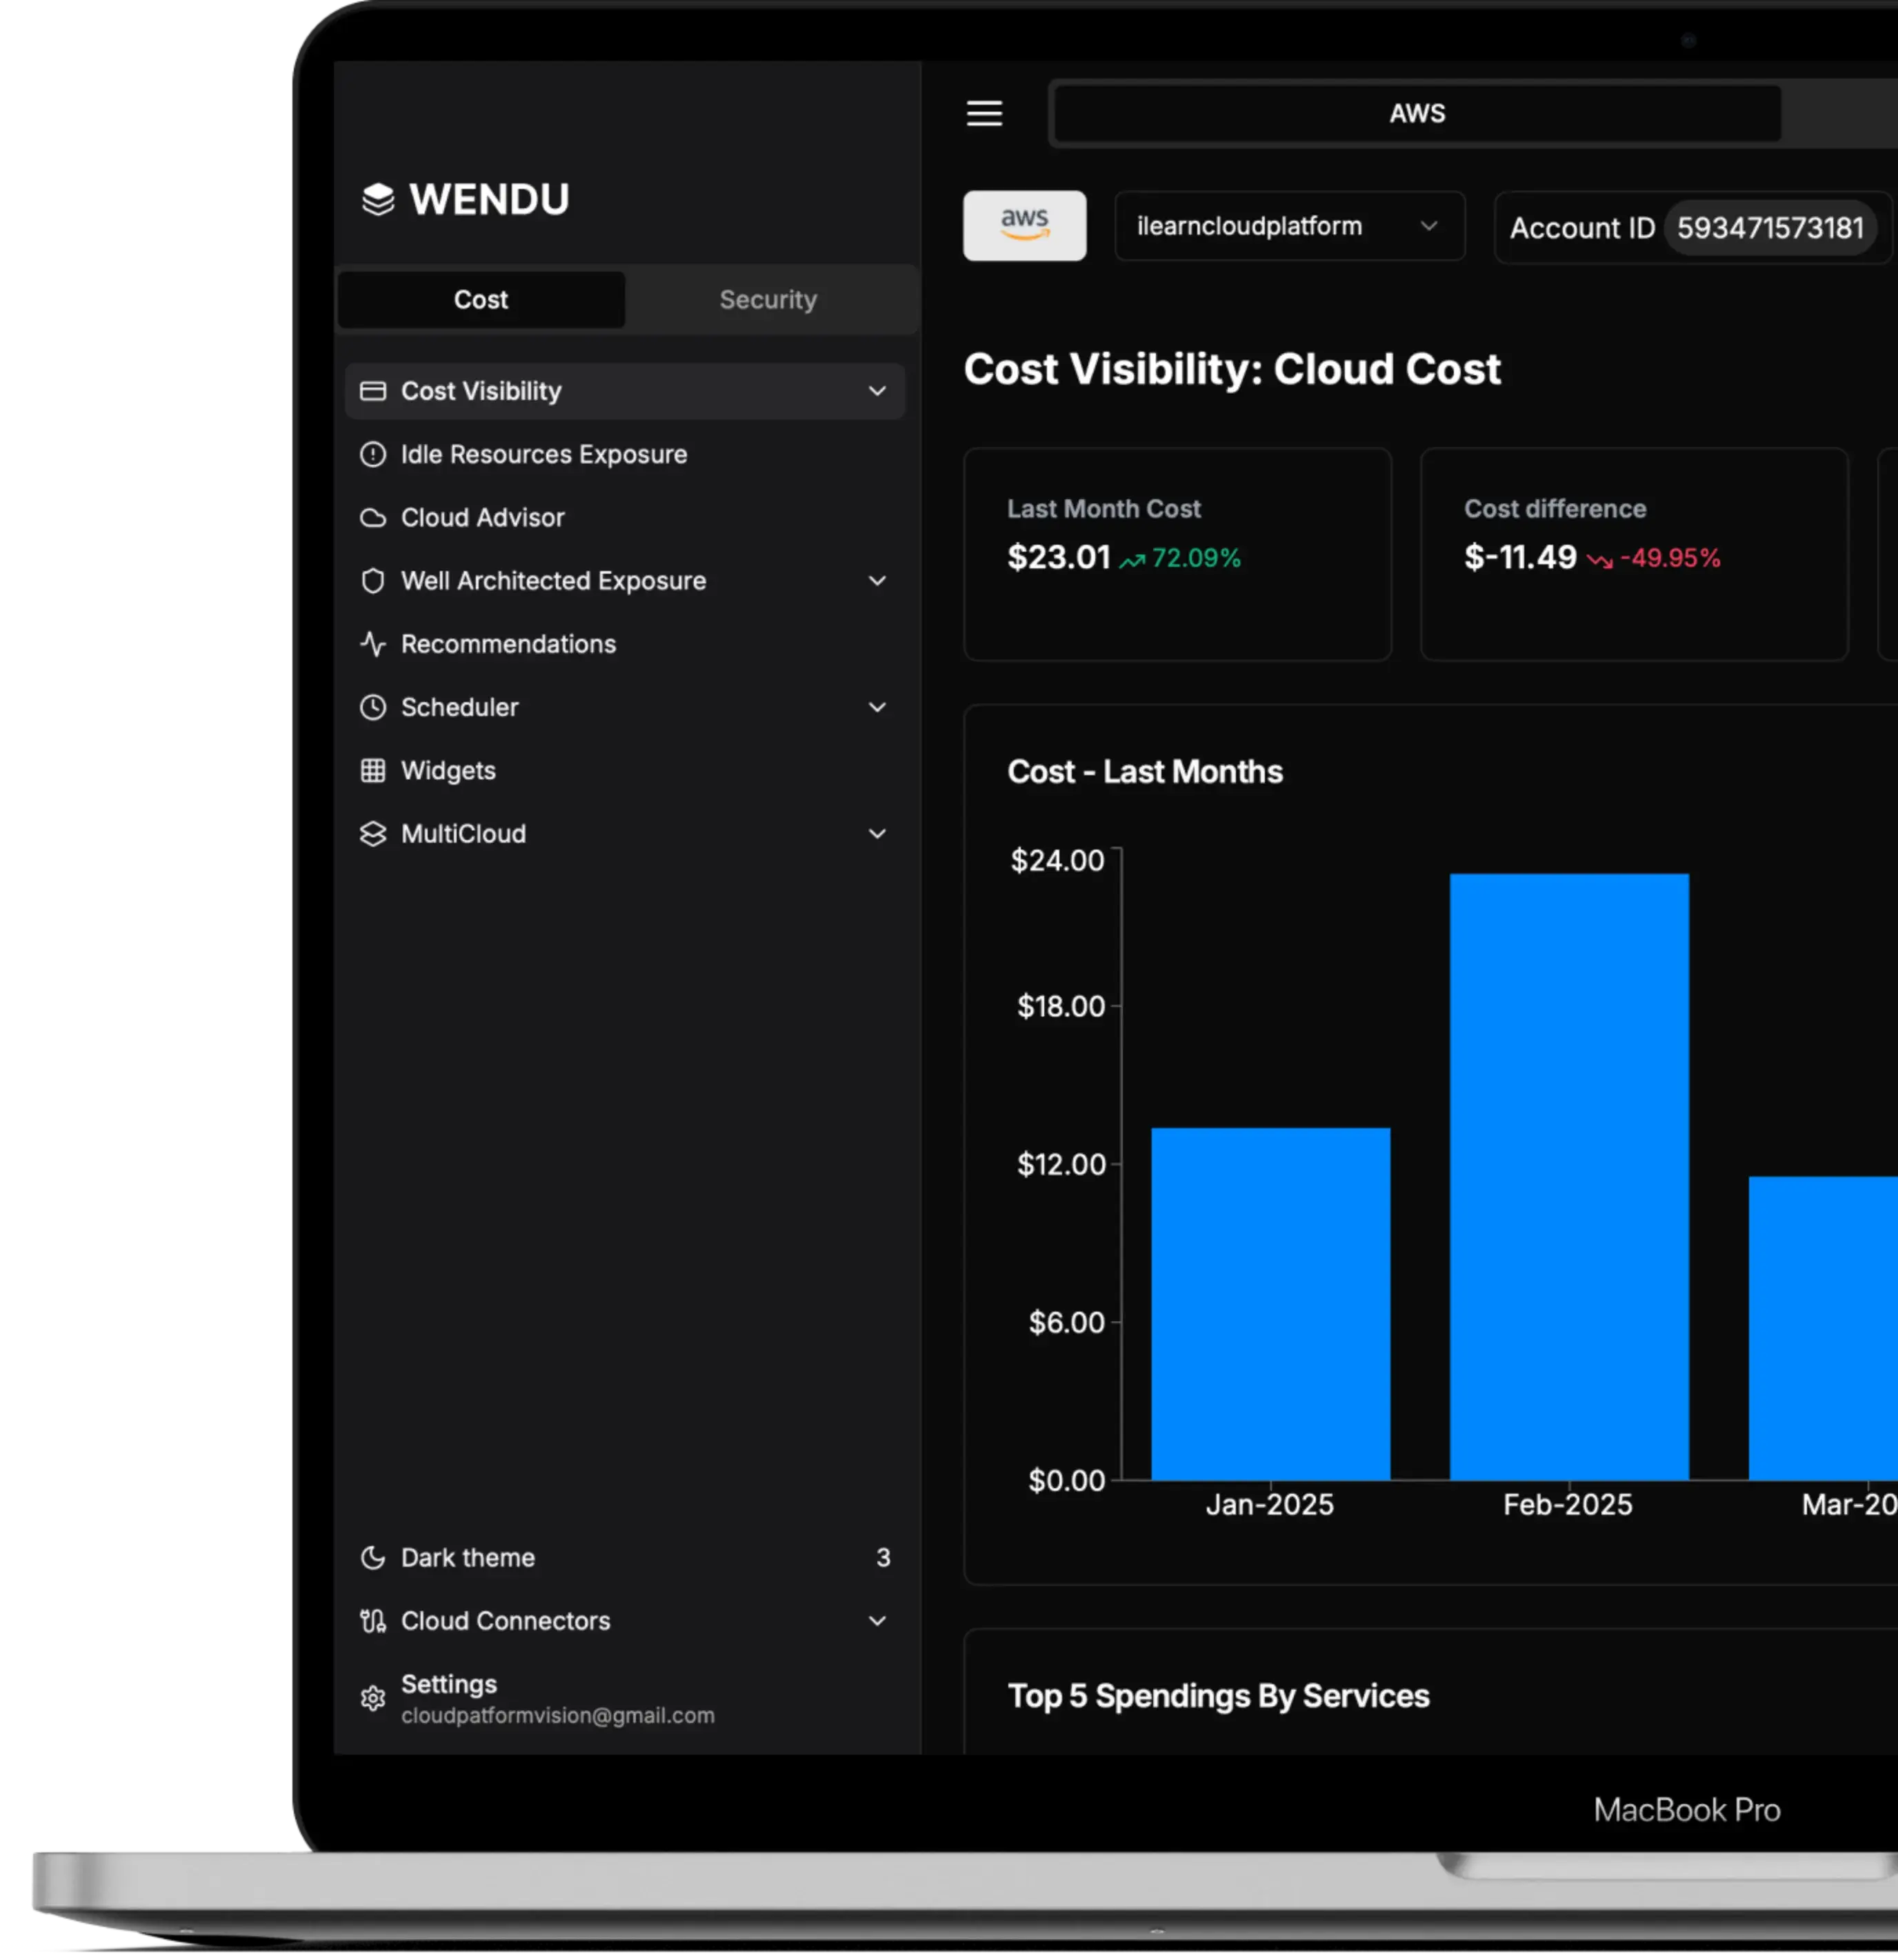Click the Scheduler clock icon
1898x1960 pixels.
click(x=373, y=707)
